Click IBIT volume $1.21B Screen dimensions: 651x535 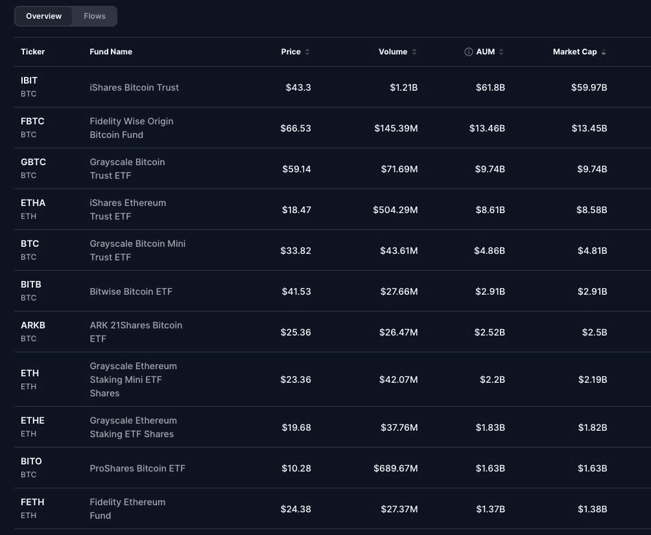click(403, 87)
